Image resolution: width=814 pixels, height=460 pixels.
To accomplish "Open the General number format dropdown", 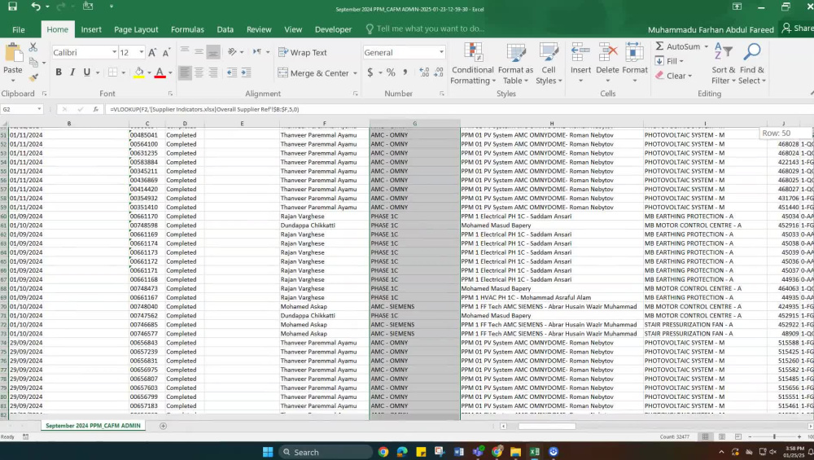I will pos(441,52).
